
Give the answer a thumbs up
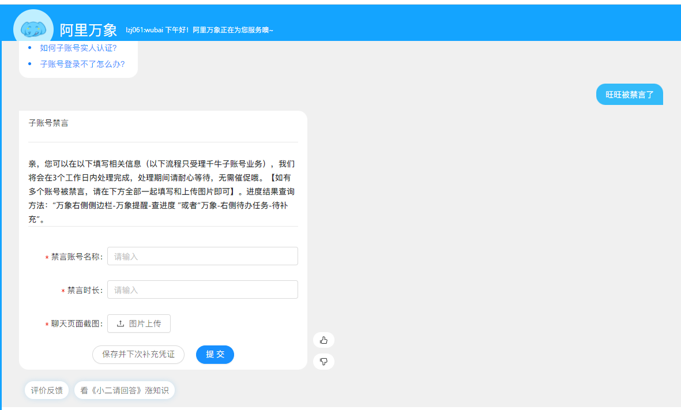pos(323,340)
